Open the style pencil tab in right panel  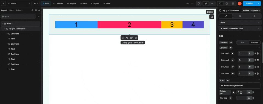point(226,16)
